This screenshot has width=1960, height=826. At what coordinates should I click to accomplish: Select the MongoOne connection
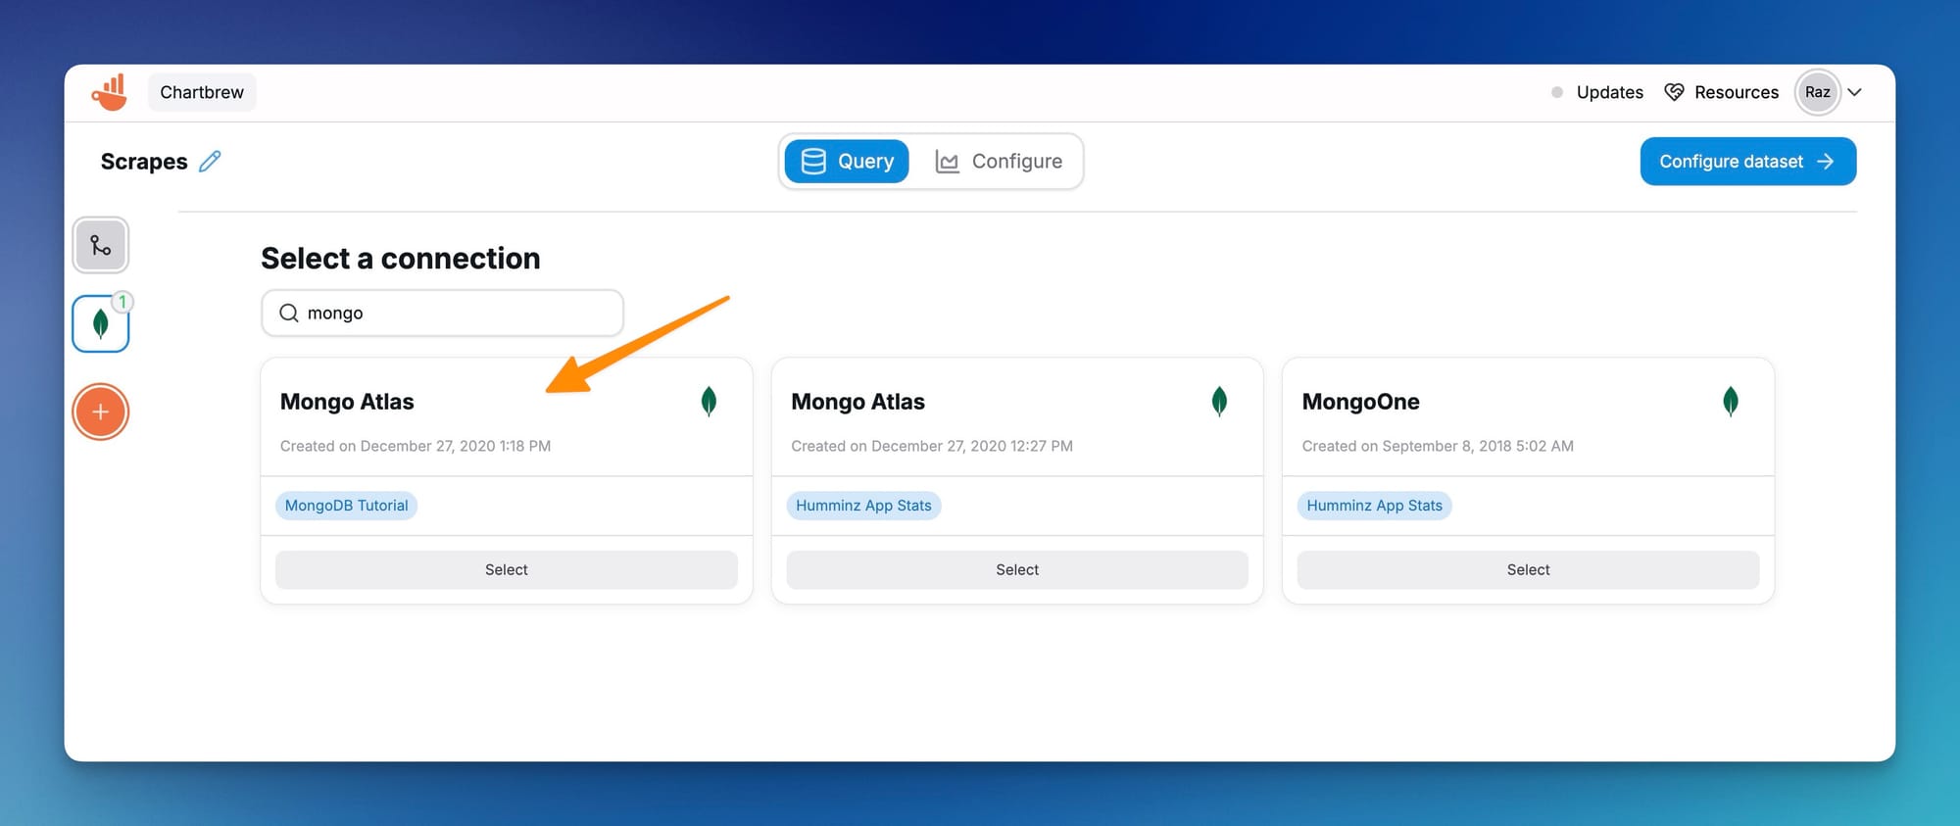point(1527,569)
